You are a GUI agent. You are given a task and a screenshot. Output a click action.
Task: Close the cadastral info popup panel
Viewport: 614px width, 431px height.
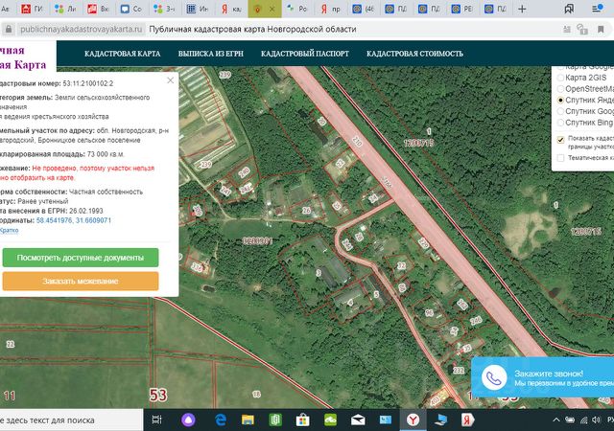pyautogui.click(x=171, y=80)
